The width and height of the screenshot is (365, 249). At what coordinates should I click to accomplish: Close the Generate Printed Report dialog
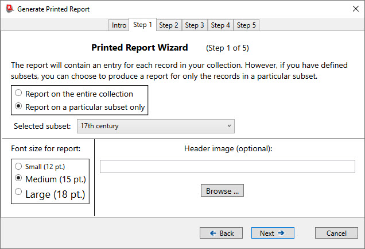point(355,9)
